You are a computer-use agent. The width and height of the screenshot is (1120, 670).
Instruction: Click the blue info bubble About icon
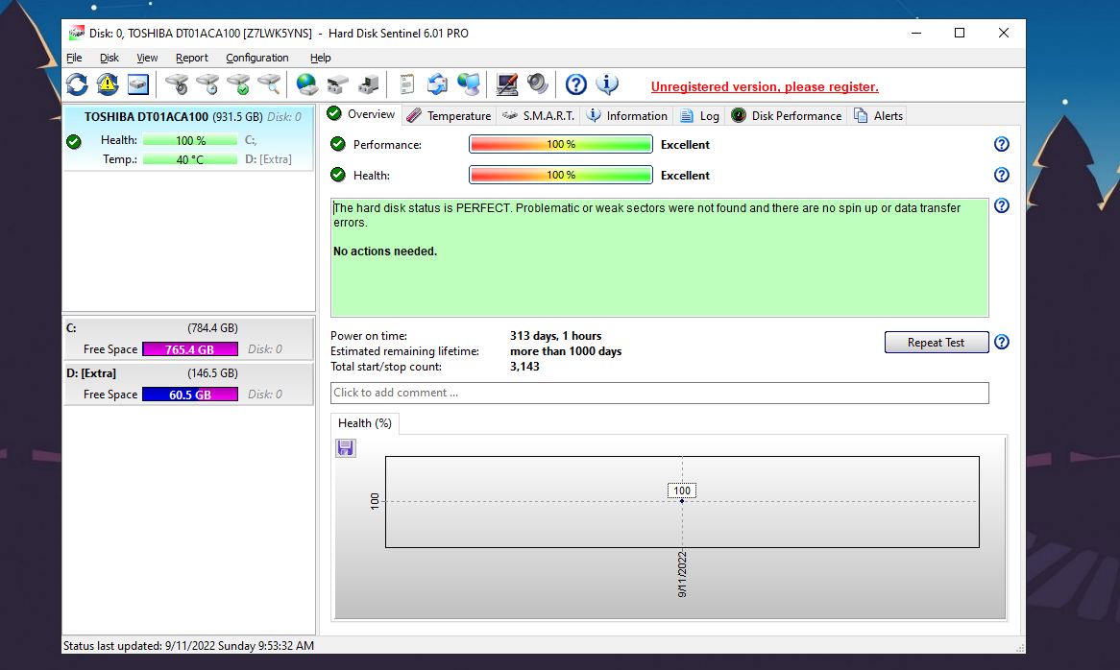click(607, 84)
